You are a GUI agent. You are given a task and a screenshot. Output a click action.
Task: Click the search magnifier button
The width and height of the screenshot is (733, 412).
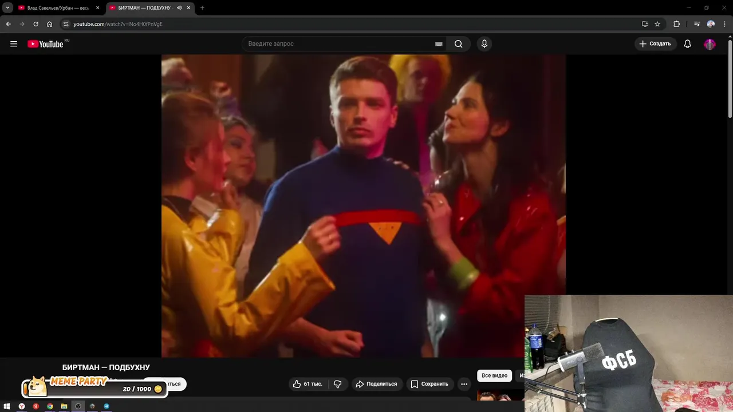458,44
